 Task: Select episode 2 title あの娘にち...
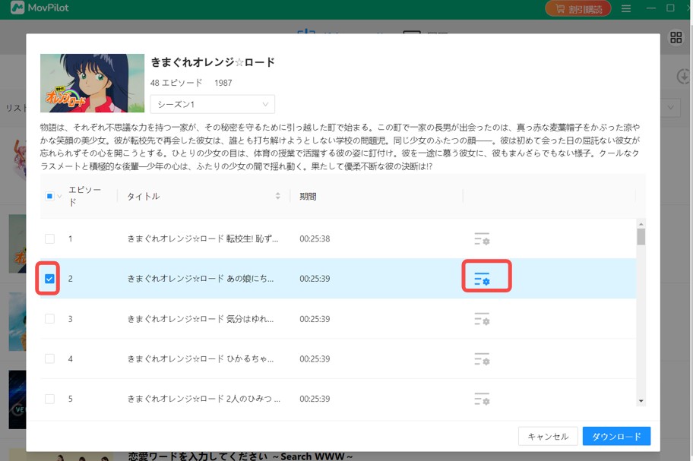(201, 279)
